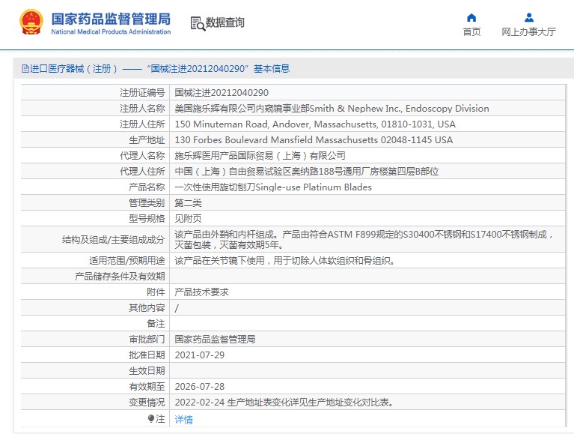Select the 产品名称 label
The image size is (574, 434).
(147, 187)
